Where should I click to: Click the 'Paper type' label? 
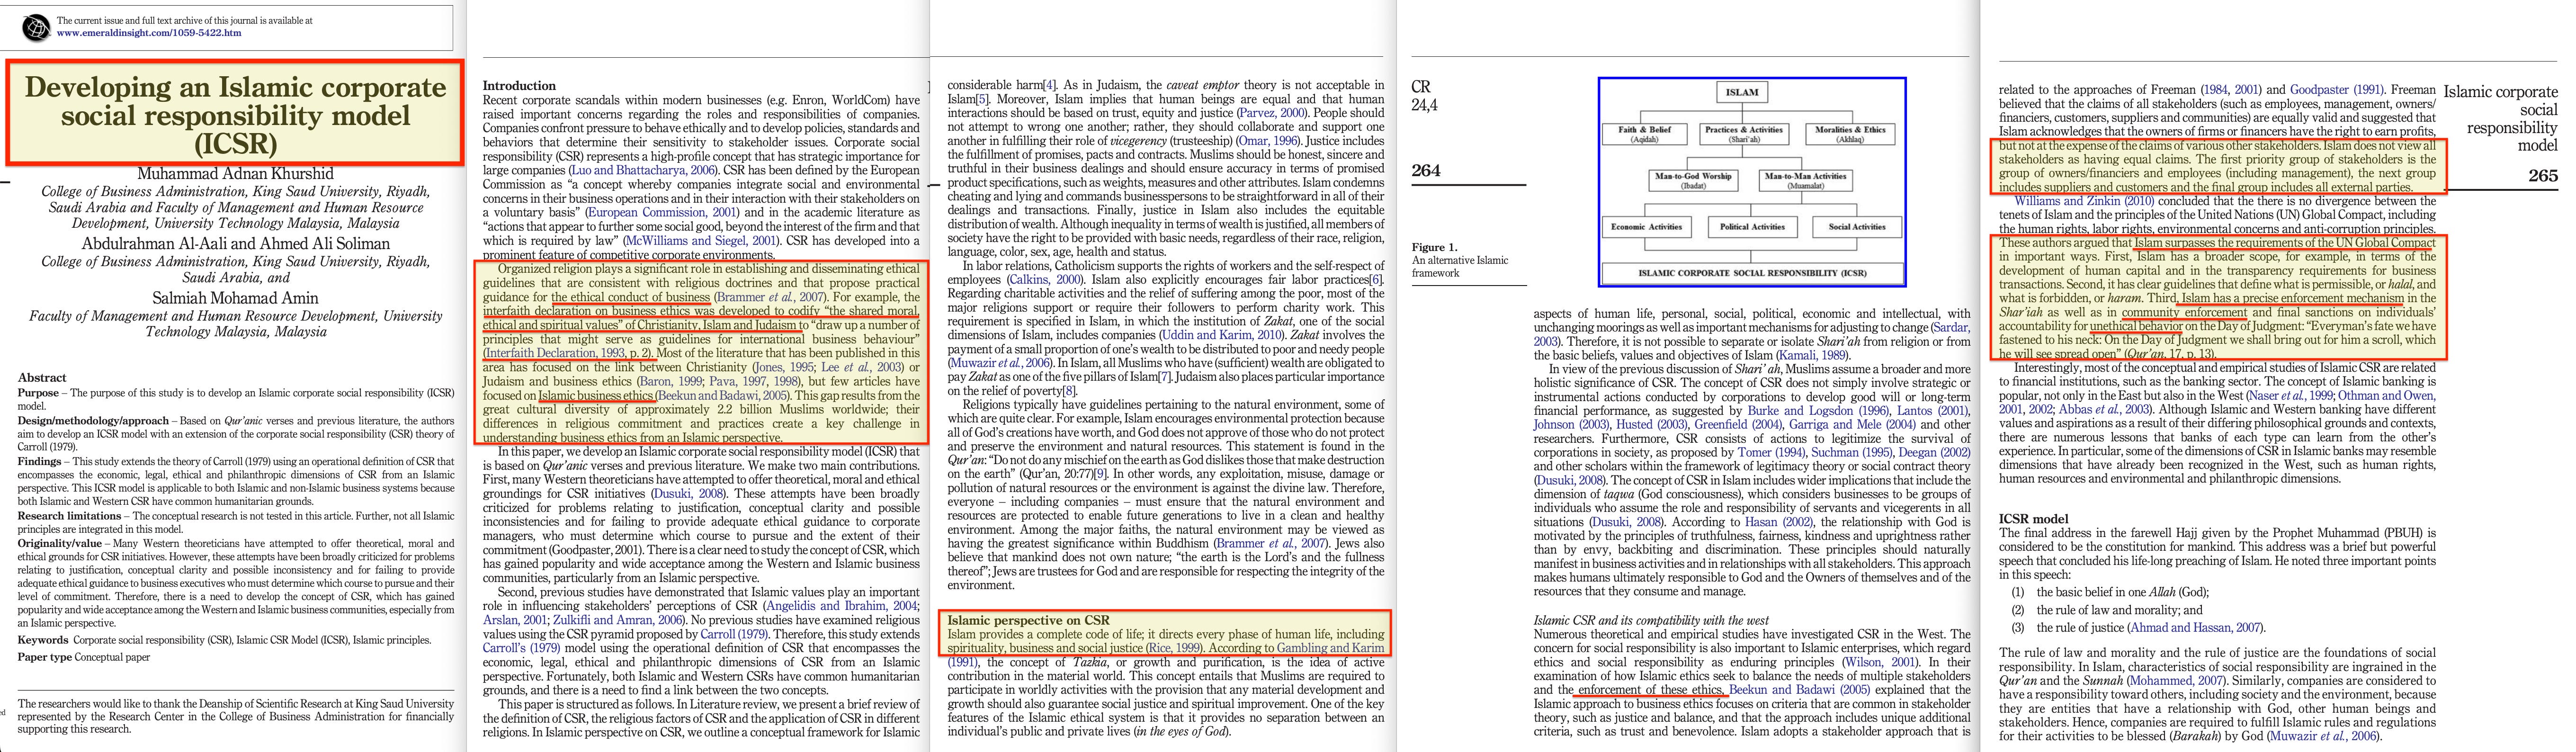tap(44, 657)
